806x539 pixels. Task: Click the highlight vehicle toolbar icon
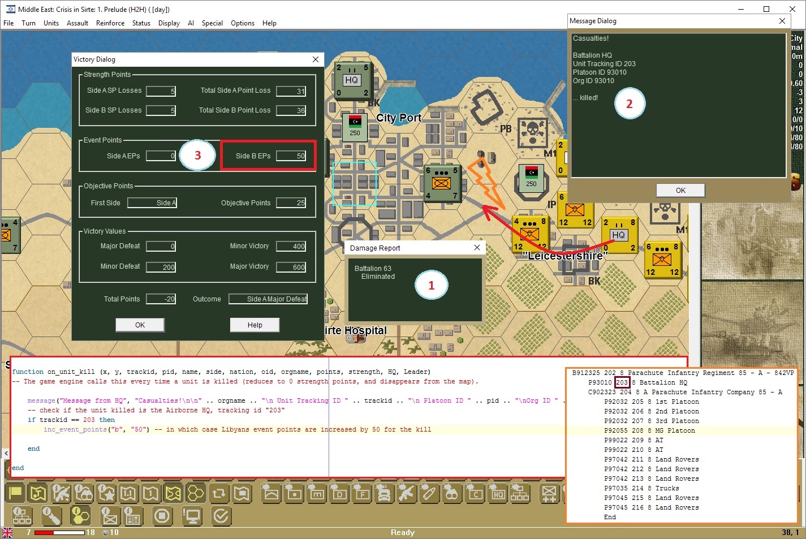(x=384, y=493)
